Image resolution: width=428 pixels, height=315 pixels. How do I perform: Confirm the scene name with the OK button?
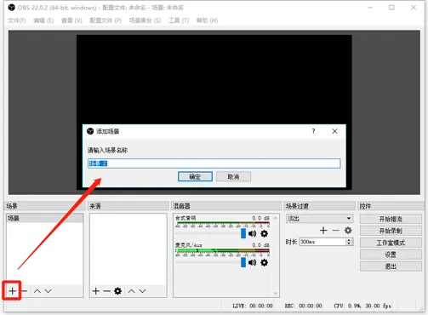point(195,176)
